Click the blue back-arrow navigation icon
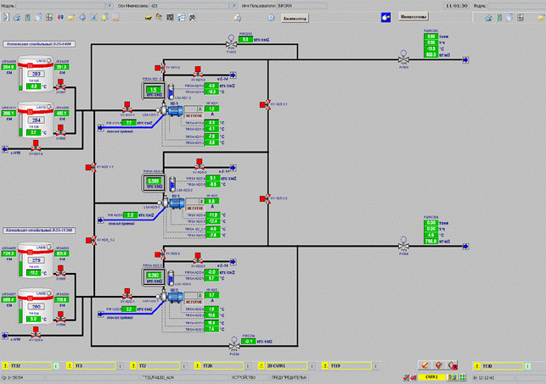 [386, 17]
